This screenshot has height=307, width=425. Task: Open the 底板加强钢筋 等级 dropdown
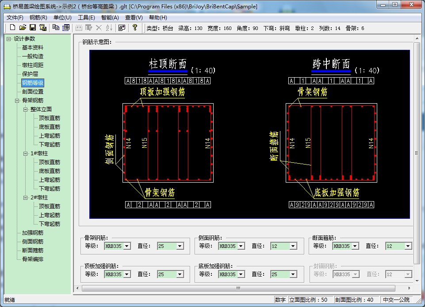point(241,274)
